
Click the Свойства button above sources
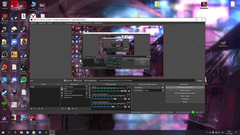68,81
